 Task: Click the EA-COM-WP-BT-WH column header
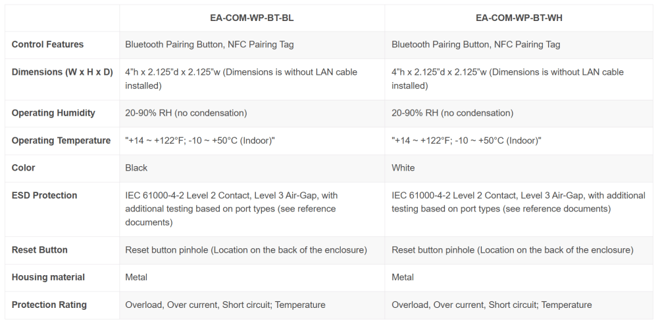click(x=519, y=18)
